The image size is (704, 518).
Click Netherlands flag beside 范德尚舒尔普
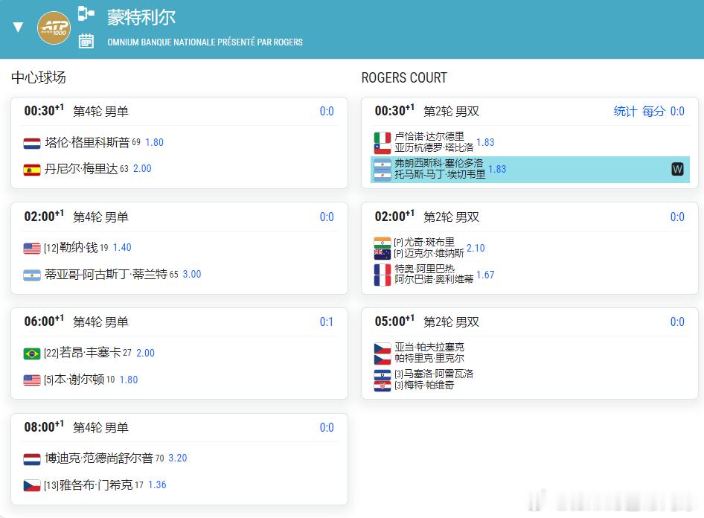pos(32,459)
